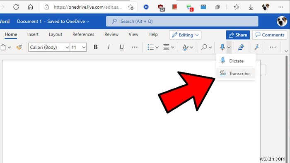This screenshot has height=163, width=290.
Task: Click the onedrive.live.com address bar
Action: (x=88, y=7)
